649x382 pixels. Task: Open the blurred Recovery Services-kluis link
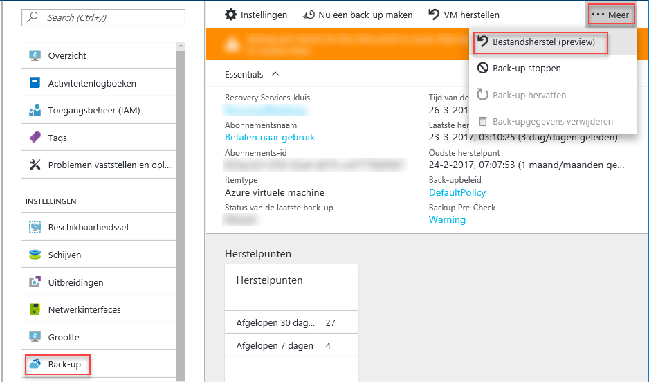[x=265, y=110]
